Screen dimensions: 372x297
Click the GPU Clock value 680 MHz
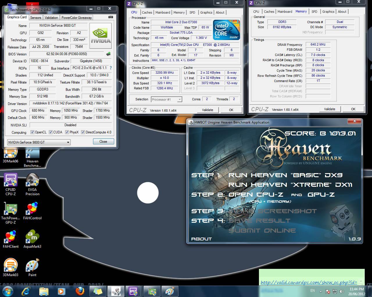point(38,111)
